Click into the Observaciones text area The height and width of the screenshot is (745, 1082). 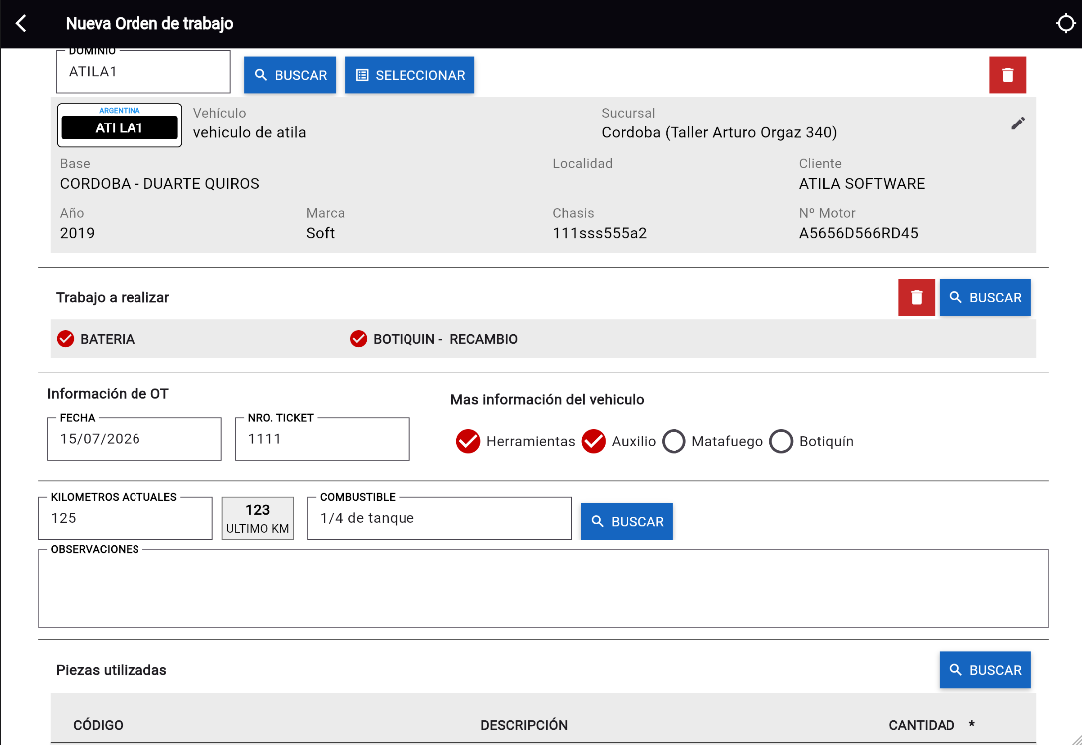point(543,589)
